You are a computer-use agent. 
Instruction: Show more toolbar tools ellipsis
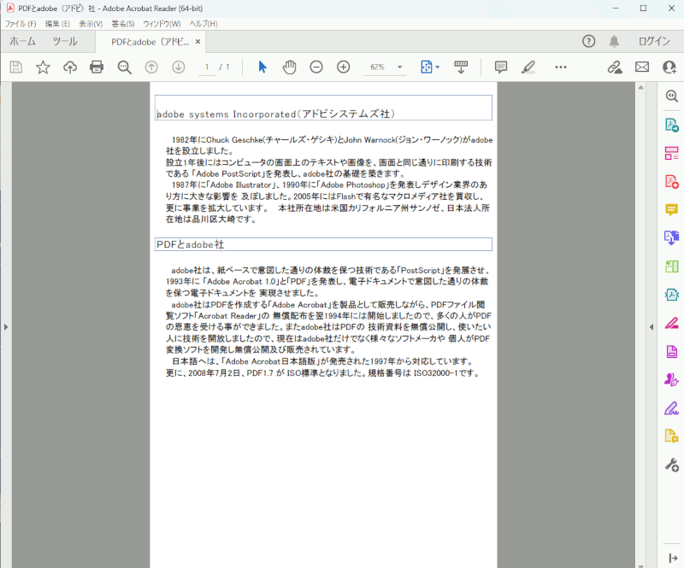(x=561, y=67)
